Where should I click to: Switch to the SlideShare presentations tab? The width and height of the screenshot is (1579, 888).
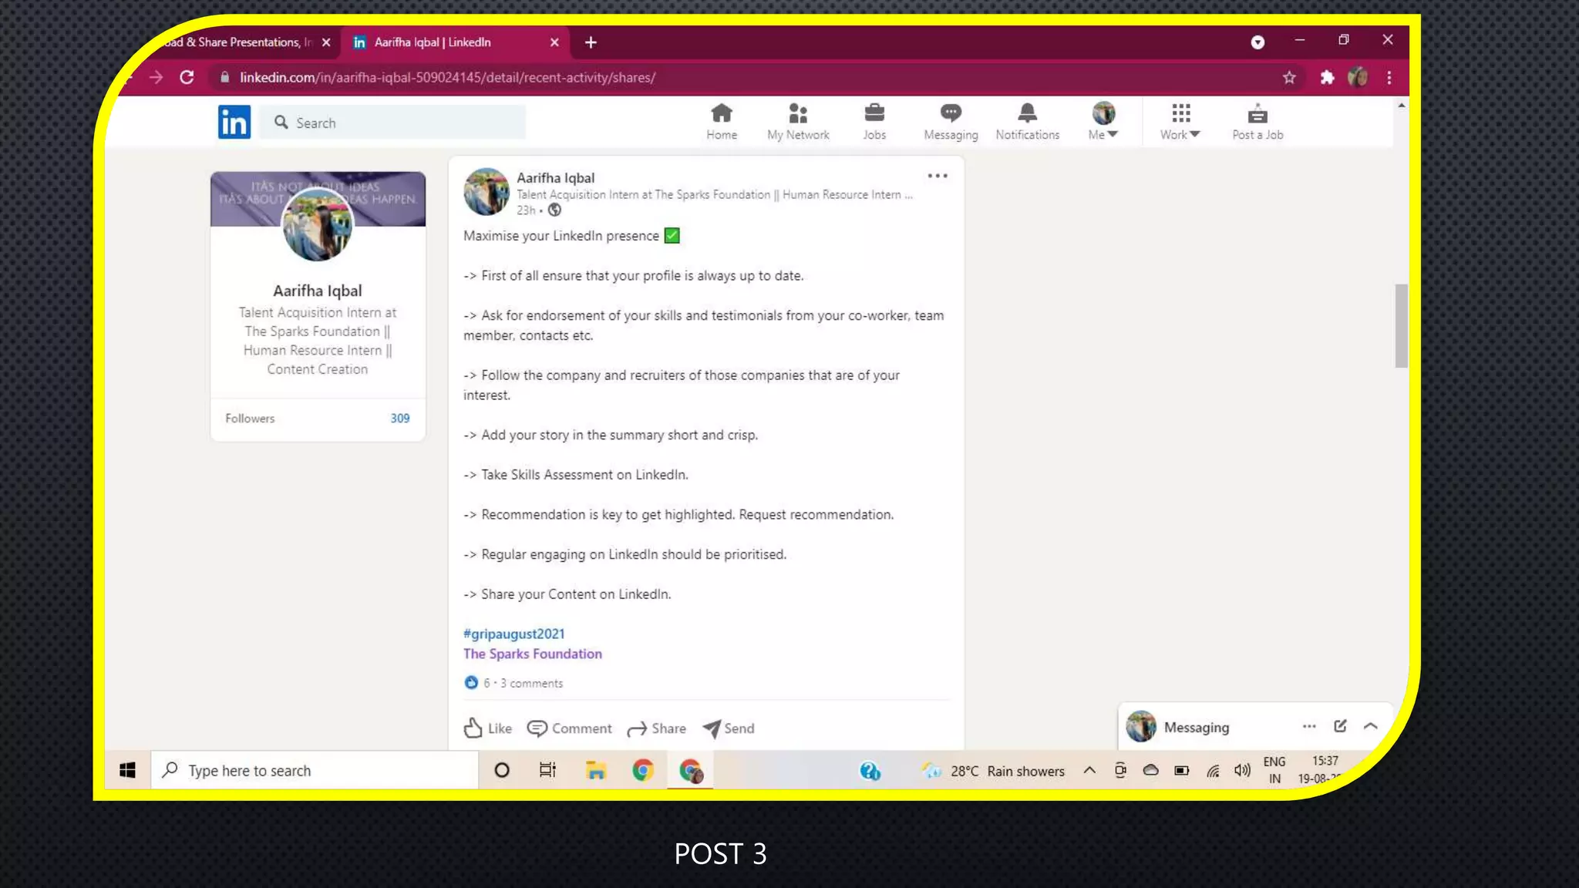click(x=239, y=42)
